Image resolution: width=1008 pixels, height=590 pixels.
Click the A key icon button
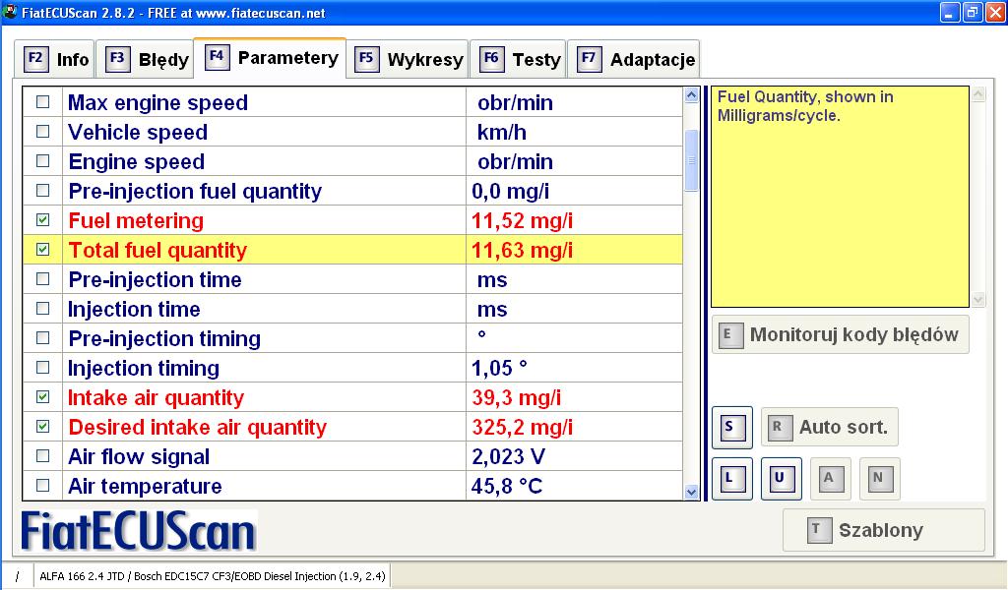830,479
